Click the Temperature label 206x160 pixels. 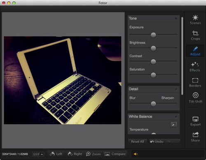139,130
